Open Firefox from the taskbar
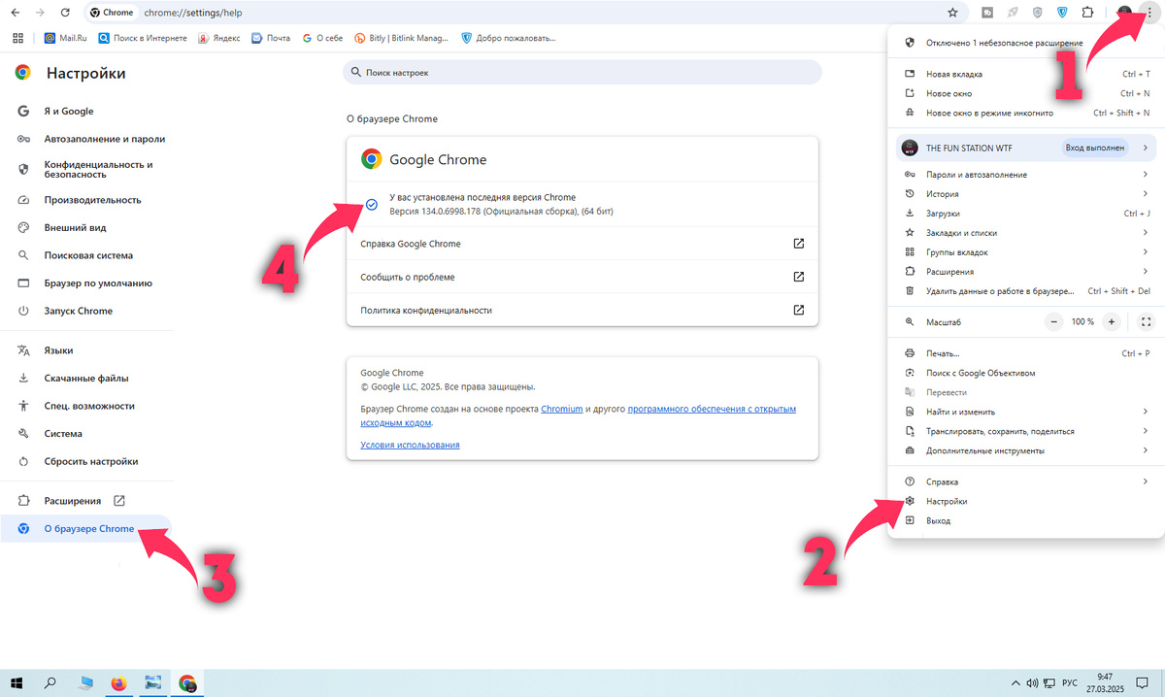 pyautogui.click(x=118, y=683)
